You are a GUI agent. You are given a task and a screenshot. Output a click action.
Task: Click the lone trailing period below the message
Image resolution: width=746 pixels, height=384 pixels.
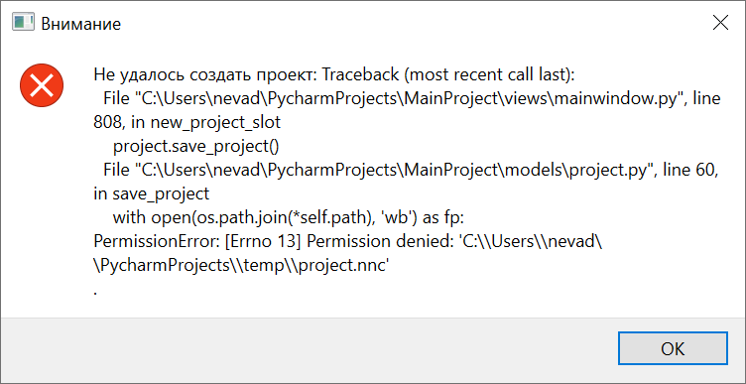(95, 293)
